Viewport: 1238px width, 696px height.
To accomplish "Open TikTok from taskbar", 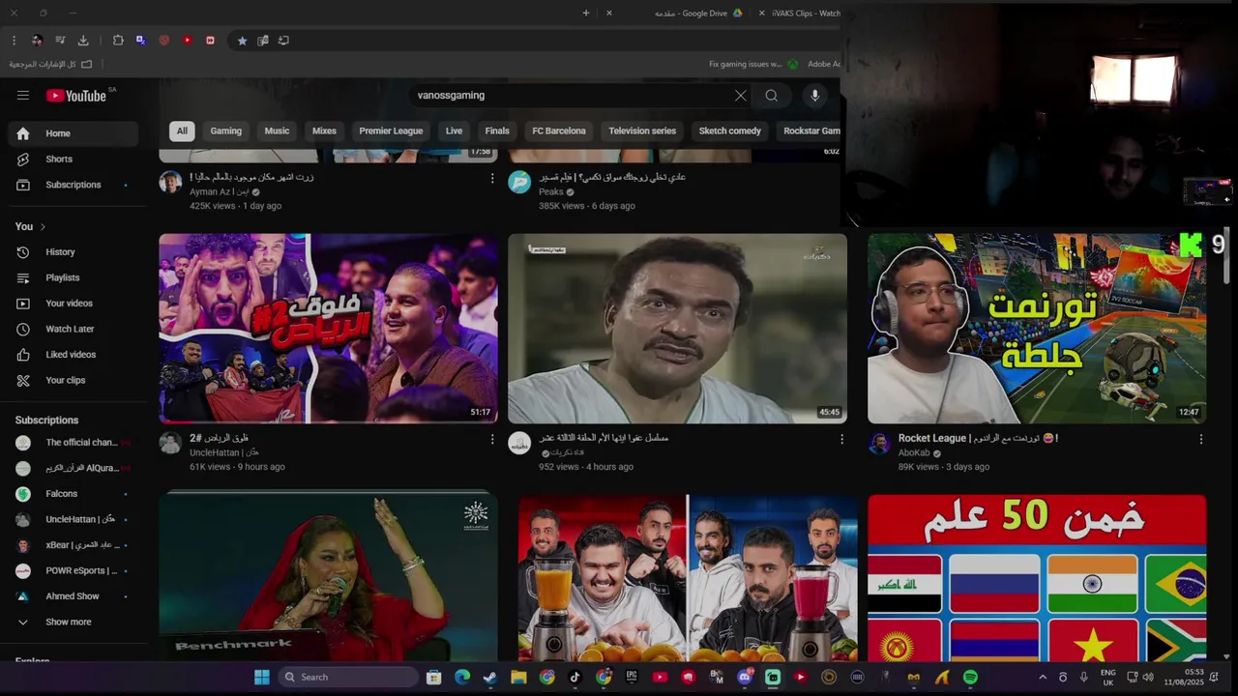I will tap(575, 677).
